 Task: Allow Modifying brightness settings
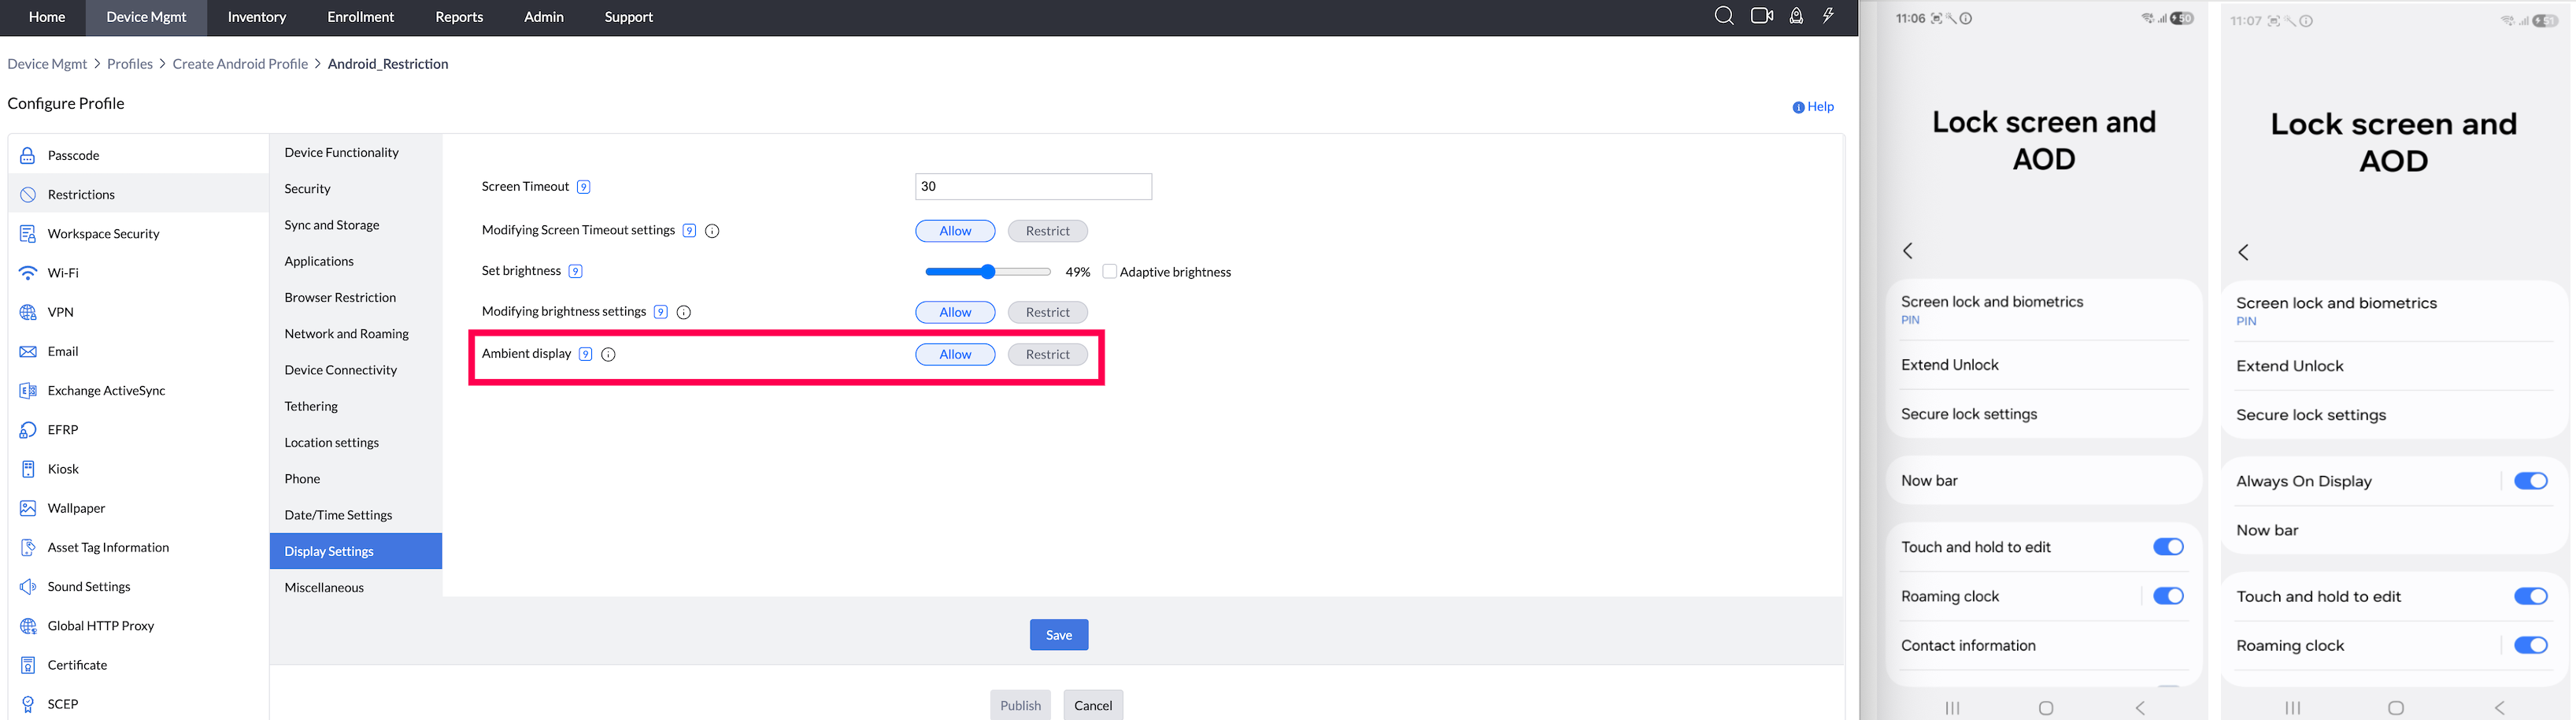pos(955,312)
